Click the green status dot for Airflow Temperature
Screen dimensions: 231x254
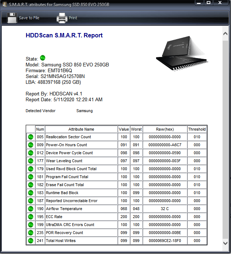[31, 209]
